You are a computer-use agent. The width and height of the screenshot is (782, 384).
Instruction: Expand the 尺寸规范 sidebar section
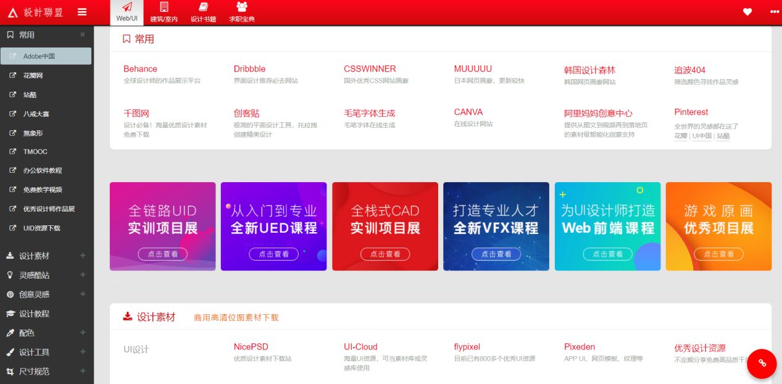click(83, 371)
